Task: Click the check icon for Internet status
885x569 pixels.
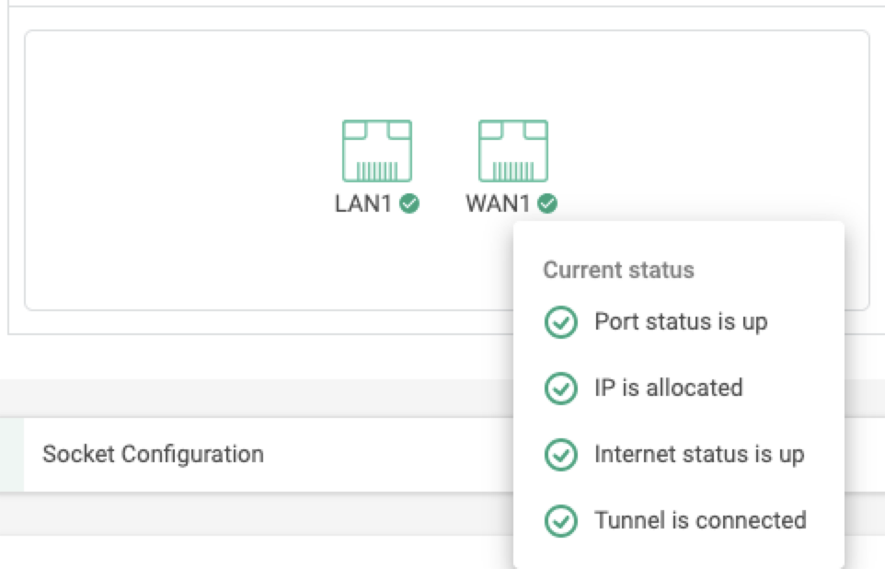Action: (561, 454)
